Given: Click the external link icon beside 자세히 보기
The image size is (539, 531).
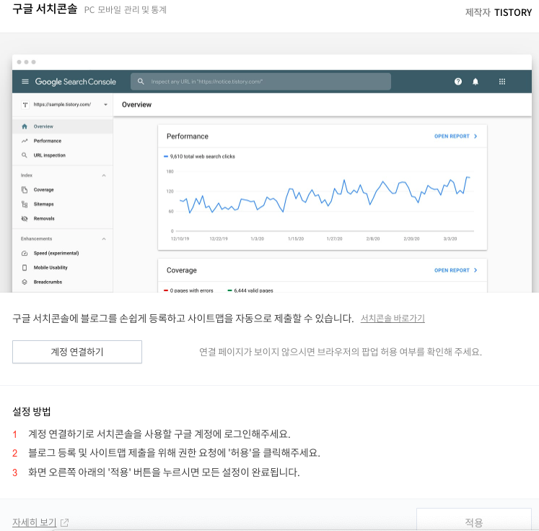Looking at the screenshot, I should [64, 523].
